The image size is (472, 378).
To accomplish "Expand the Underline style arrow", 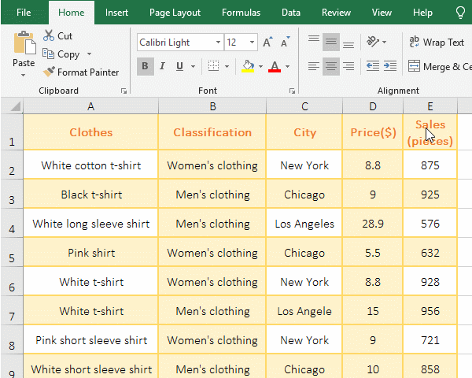I will (x=193, y=66).
